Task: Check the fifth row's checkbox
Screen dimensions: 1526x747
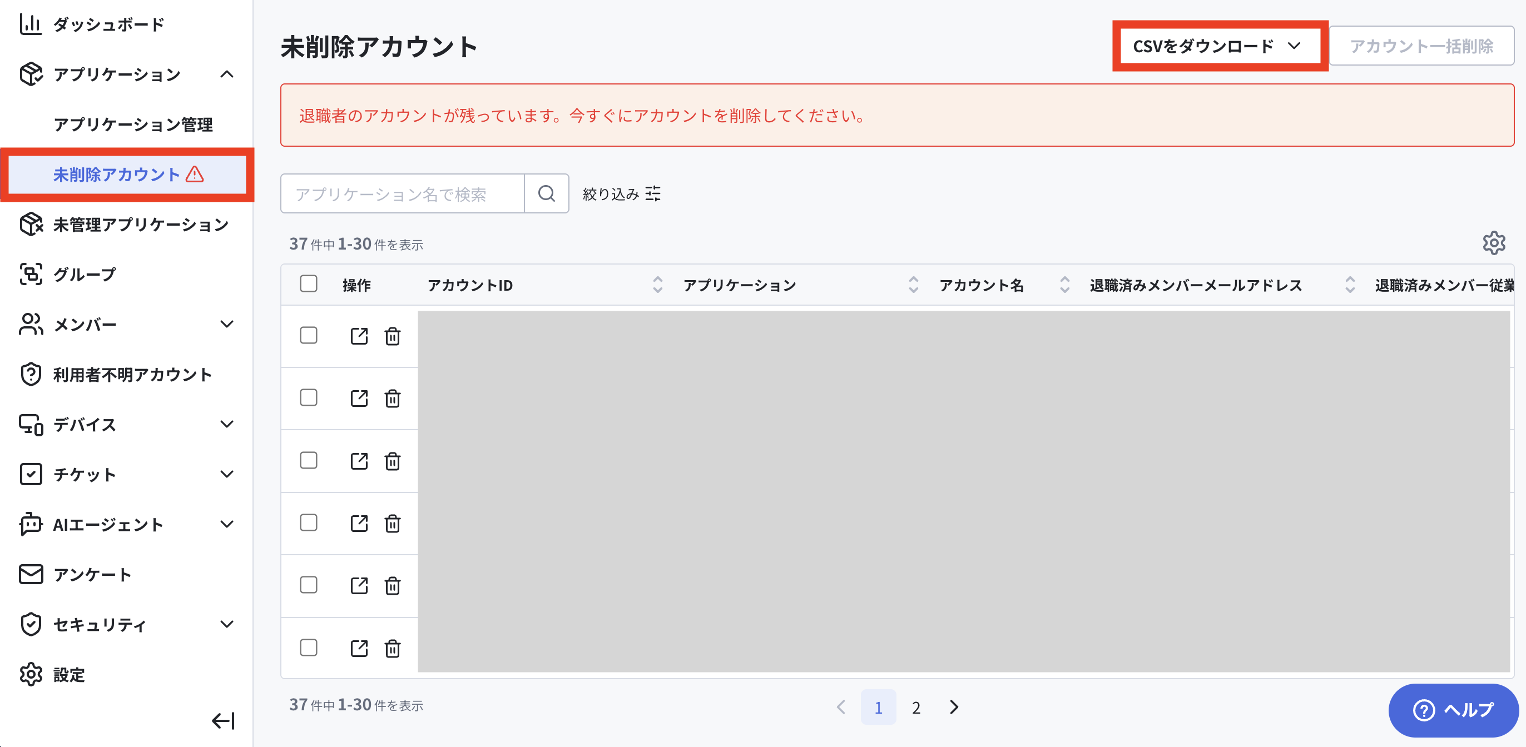Action: pos(309,585)
